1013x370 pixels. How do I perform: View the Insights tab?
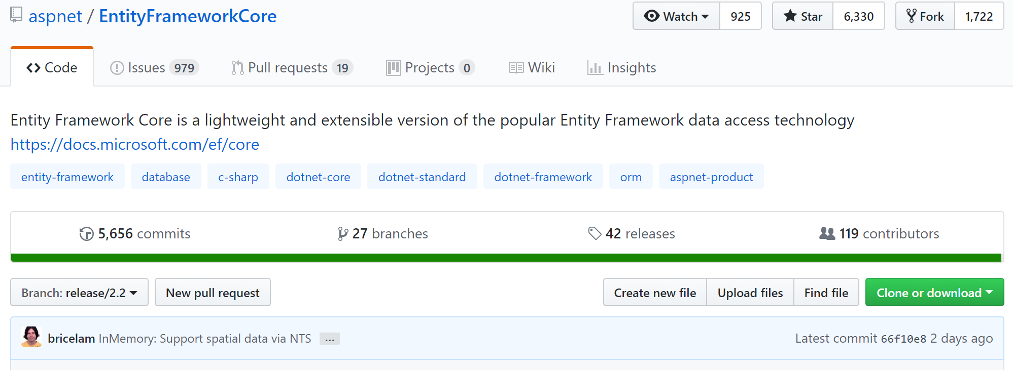621,68
